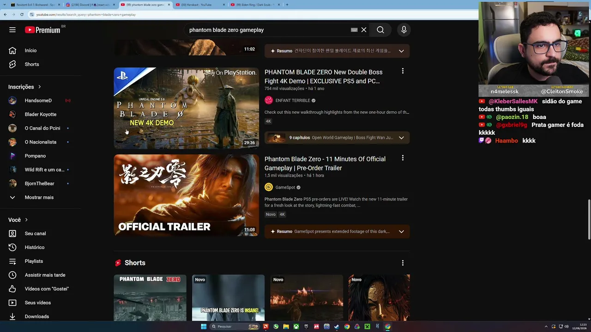
Task: Open HandsomeD channel subscription
Action: click(38, 101)
